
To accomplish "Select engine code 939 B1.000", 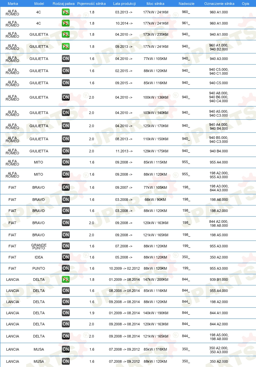I will point(219,280).
